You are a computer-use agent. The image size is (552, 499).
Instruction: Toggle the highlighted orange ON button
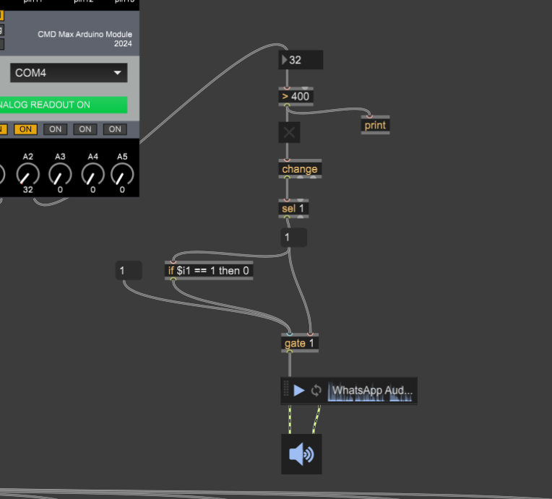click(x=25, y=129)
